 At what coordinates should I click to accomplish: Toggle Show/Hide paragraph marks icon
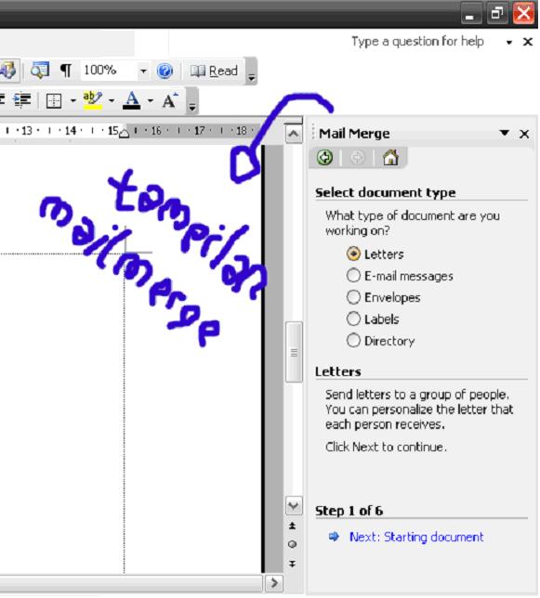pyautogui.click(x=66, y=71)
